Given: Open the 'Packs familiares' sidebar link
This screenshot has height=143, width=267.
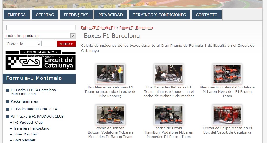Looking at the screenshot, I should click(x=24, y=101).
